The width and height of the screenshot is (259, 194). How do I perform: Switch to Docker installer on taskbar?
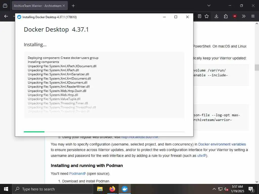[x=124, y=189]
